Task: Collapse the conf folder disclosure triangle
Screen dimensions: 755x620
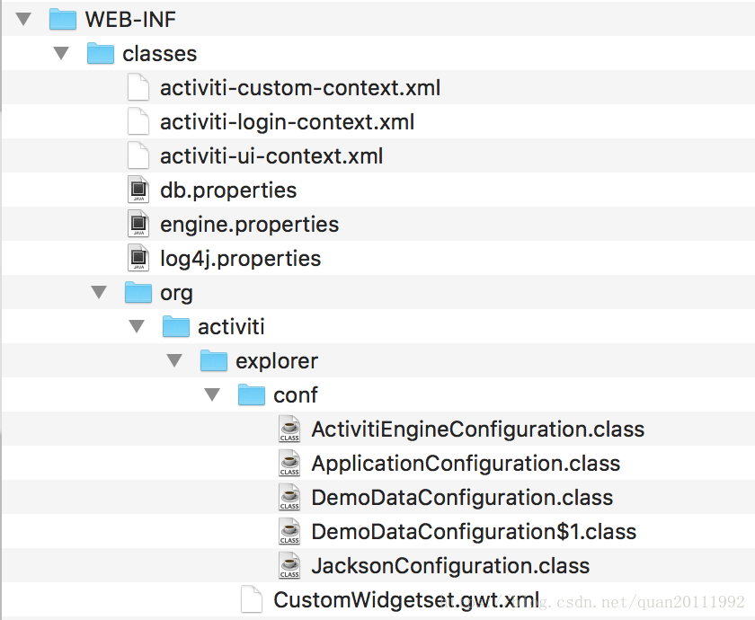Action: [x=212, y=394]
